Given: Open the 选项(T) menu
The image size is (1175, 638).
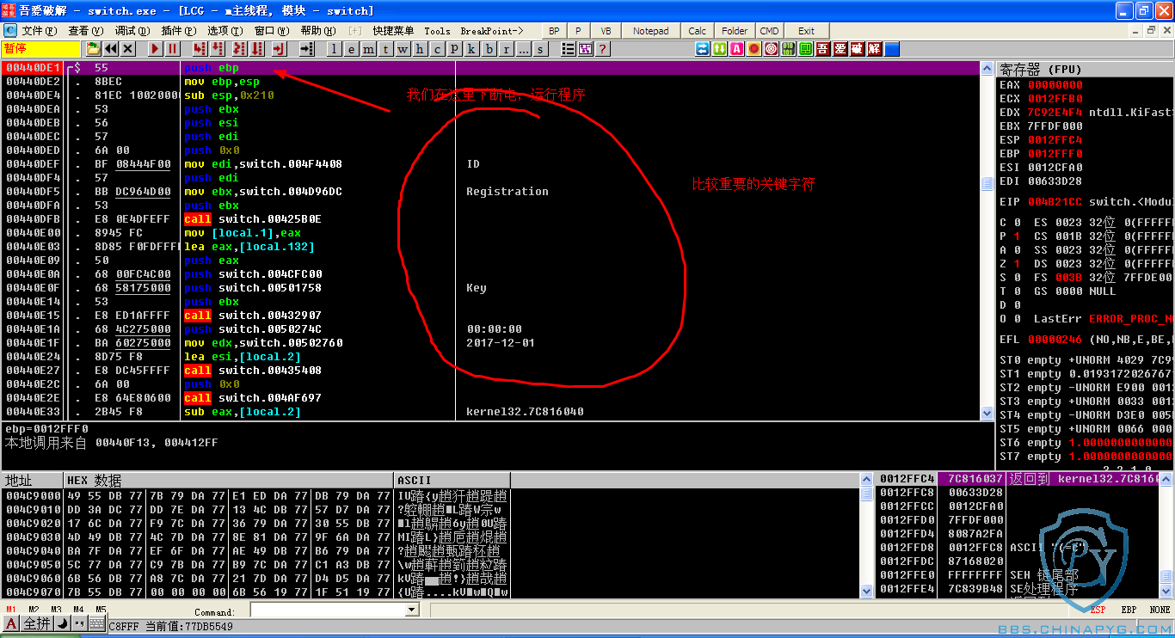Looking at the screenshot, I should click(225, 31).
